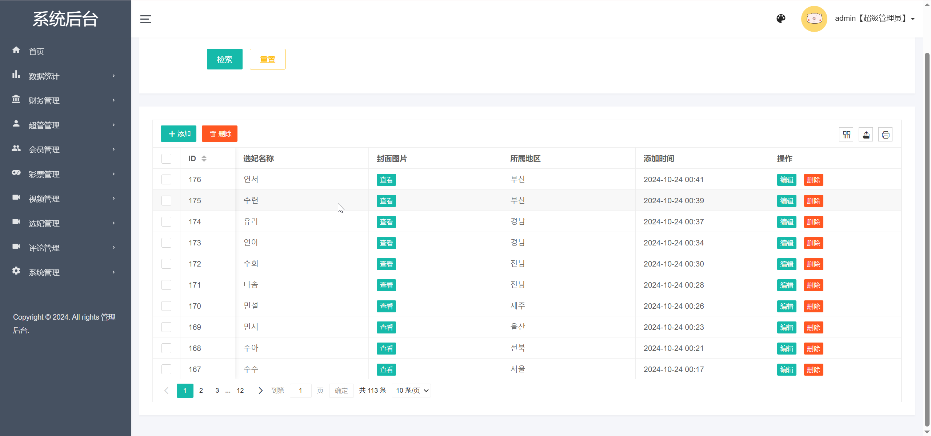Toggle the sidebar collapse hamburger icon
Image resolution: width=931 pixels, height=436 pixels.
coord(145,19)
